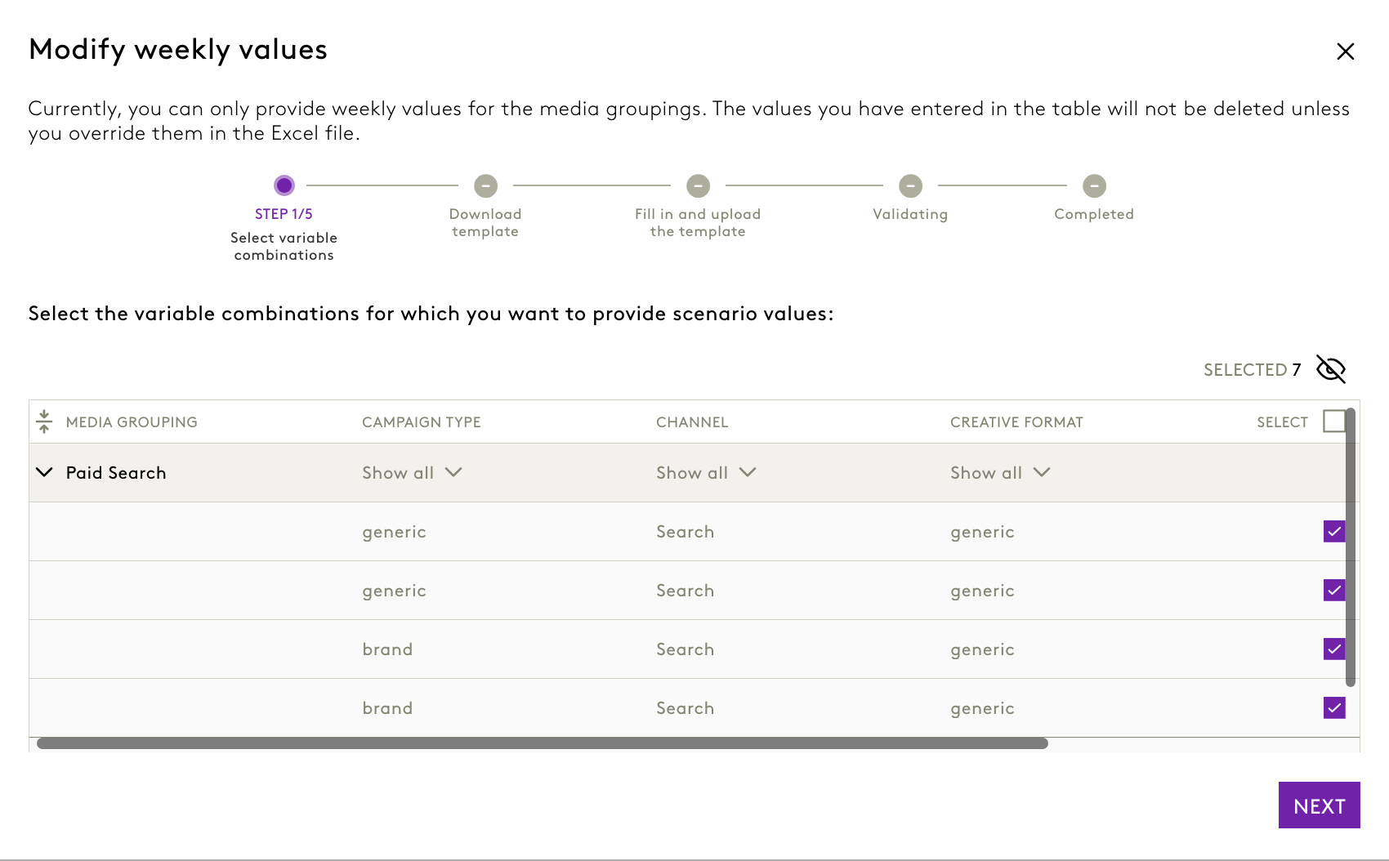Click the Fill in and upload step circle
The image size is (1389, 861).
point(698,185)
